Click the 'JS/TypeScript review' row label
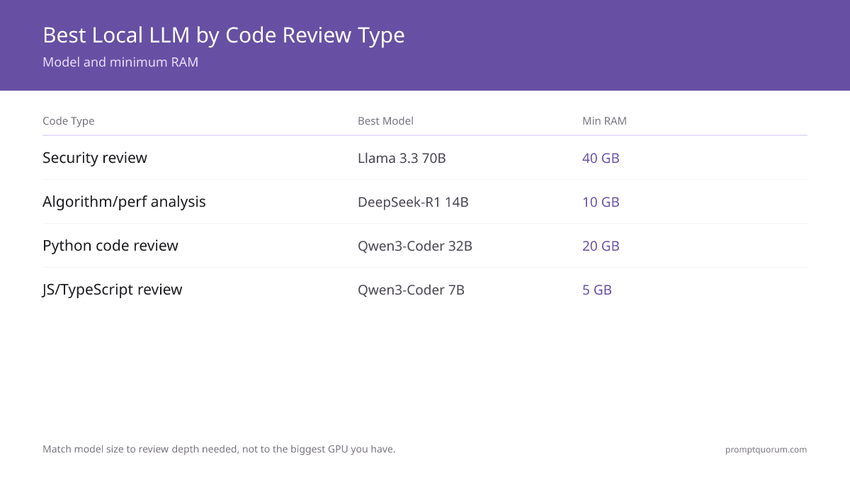The image size is (850, 478). point(113,290)
